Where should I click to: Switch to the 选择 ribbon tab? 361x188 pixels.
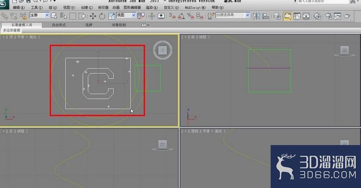(89, 25)
